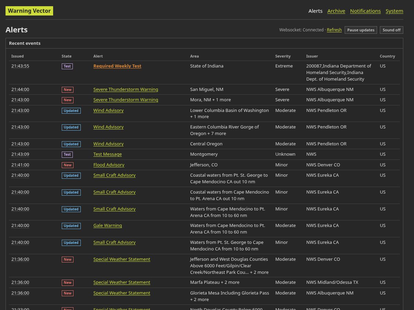Image resolution: width=414 pixels, height=310 pixels.
Task: Click the 21:43:55 issued timestamp
Action: [x=20, y=66]
